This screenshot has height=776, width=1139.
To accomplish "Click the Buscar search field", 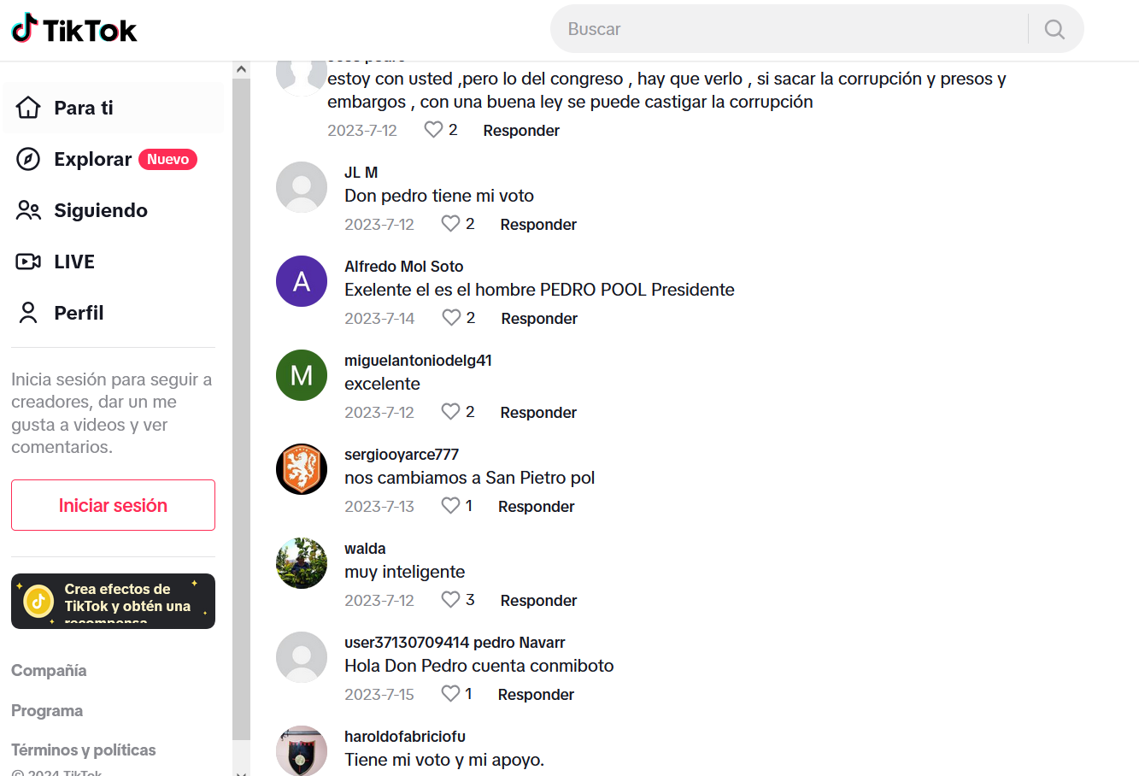I will coord(790,29).
